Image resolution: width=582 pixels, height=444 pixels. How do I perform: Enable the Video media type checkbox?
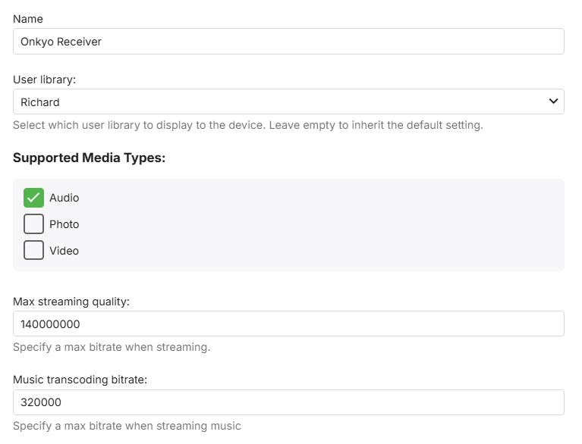click(33, 251)
